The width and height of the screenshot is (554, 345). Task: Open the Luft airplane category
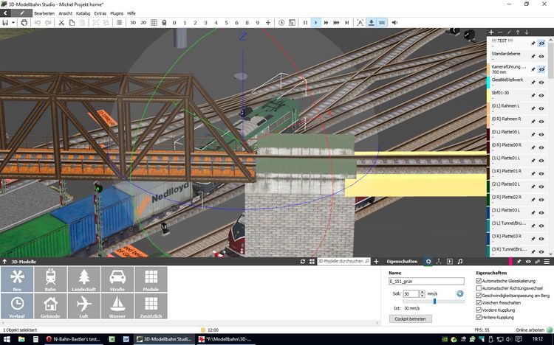83,306
